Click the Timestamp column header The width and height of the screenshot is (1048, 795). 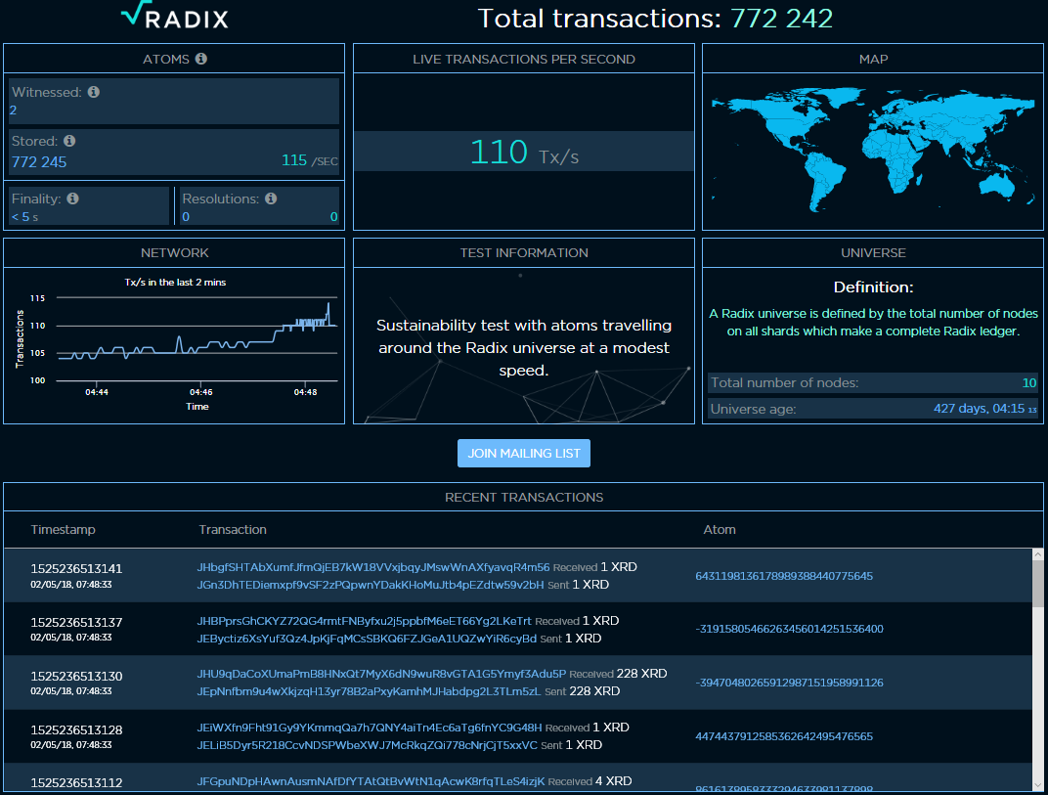tap(63, 530)
